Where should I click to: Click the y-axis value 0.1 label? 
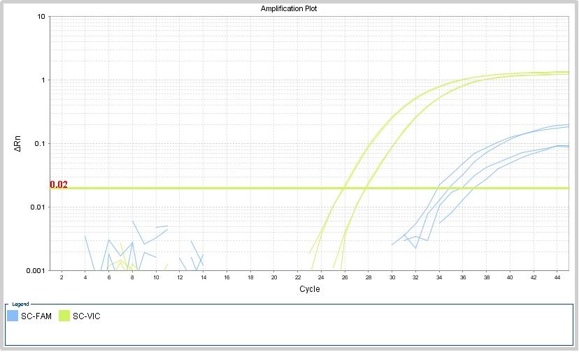[x=40, y=144]
